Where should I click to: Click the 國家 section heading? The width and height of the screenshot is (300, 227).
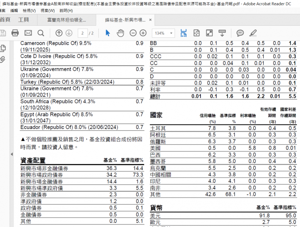point(156,115)
